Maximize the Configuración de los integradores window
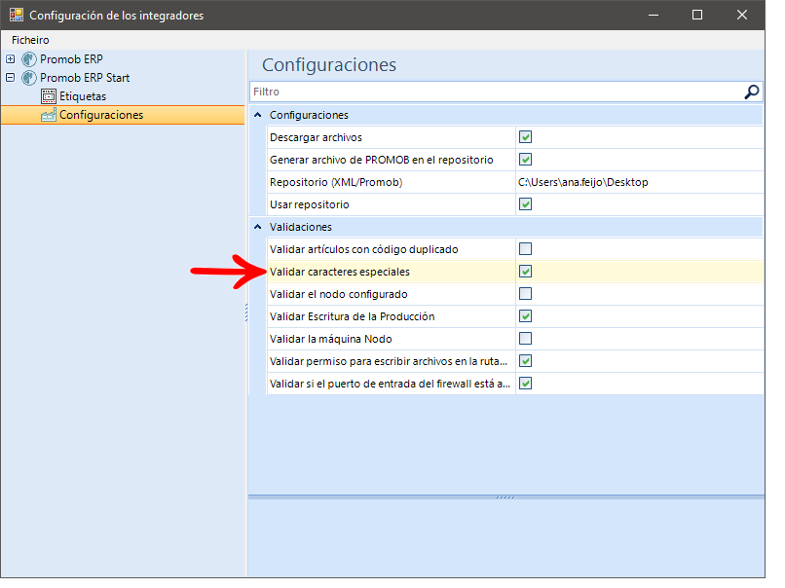The width and height of the screenshot is (785, 588). [x=697, y=15]
